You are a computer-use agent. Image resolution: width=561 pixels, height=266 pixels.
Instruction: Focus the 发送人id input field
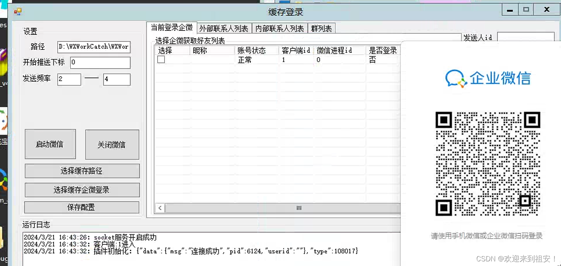[x=525, y=37]
